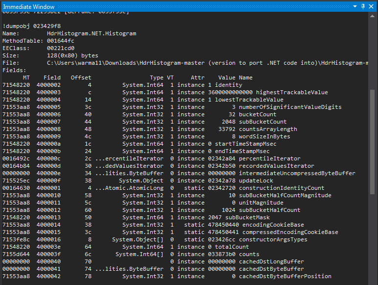The height and width of the screenshot is (285, 378).
Task: Click 'HdrHistogram.NET.Histogram' name value
Action: coord(92,33)
